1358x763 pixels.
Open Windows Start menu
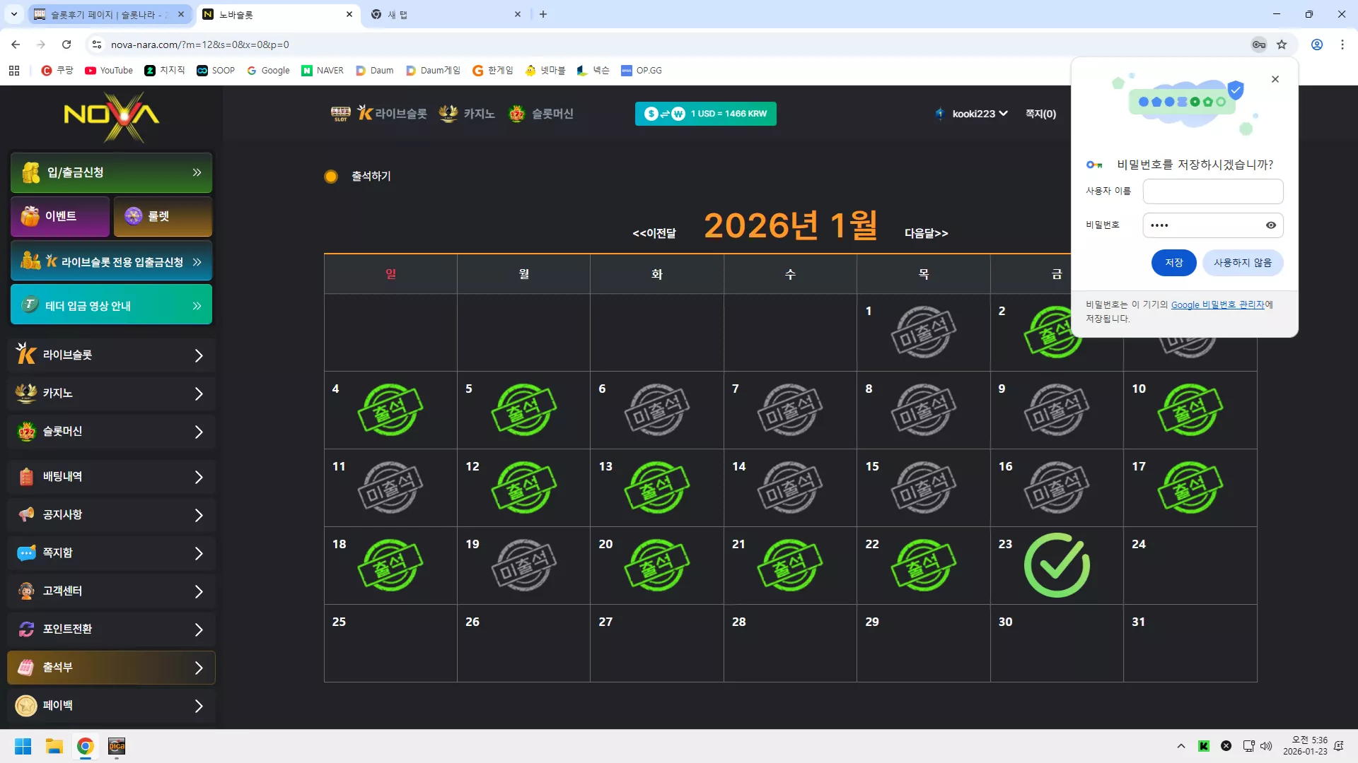click(23, 746)
